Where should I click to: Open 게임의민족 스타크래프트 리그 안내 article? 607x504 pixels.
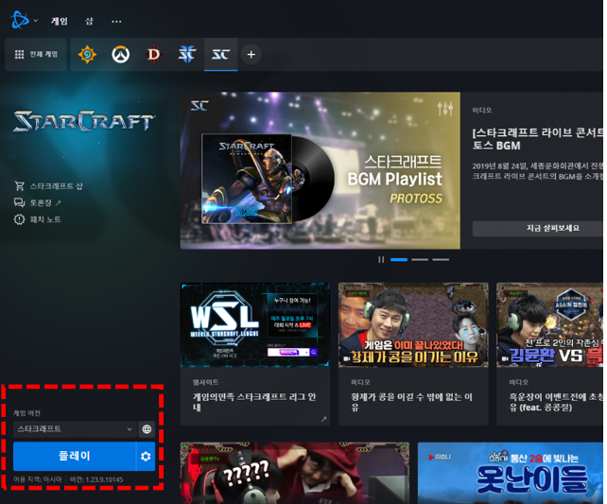pyautogui.click(x=254, y=402)
